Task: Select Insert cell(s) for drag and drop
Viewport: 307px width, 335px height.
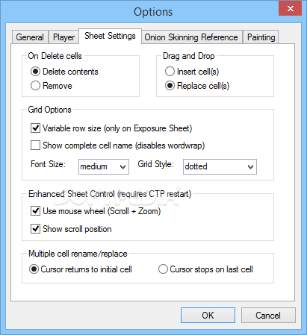Action: 192,72
